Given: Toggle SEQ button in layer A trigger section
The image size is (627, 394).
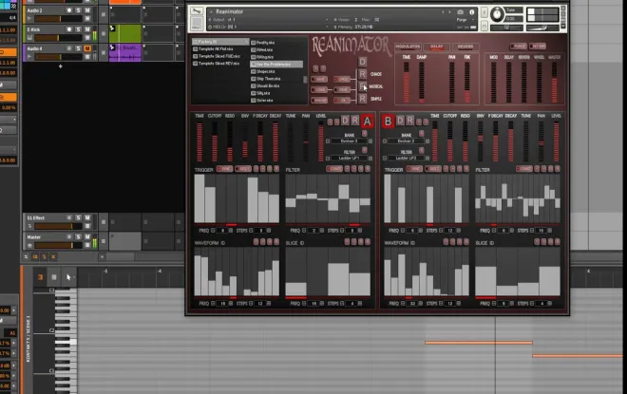Looking at the screenshot, I should [242, 169].
